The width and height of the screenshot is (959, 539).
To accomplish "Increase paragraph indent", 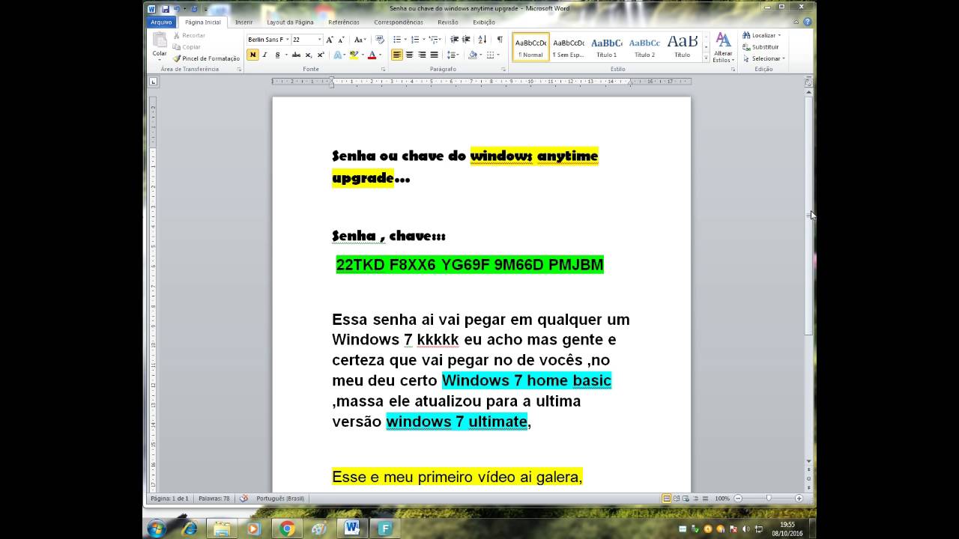I will [x=466, y=40].
